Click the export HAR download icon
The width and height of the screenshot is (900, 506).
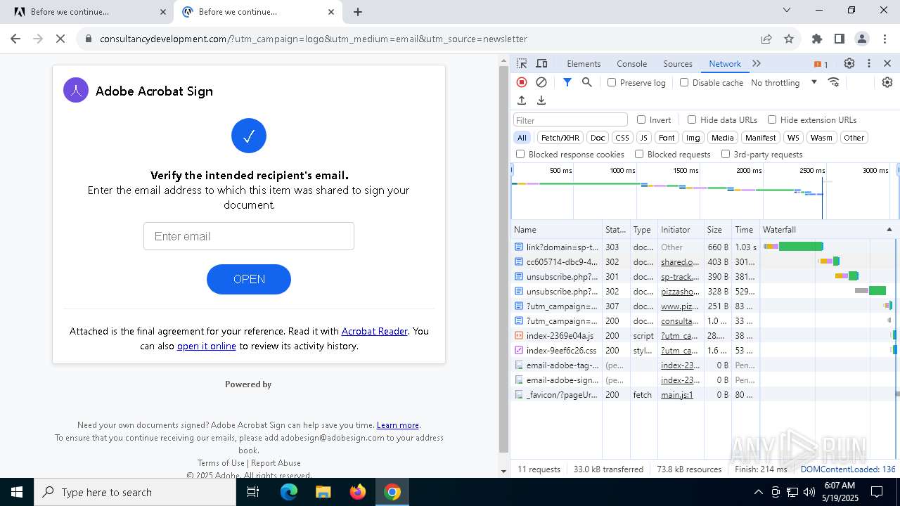(x=541, y=100)
